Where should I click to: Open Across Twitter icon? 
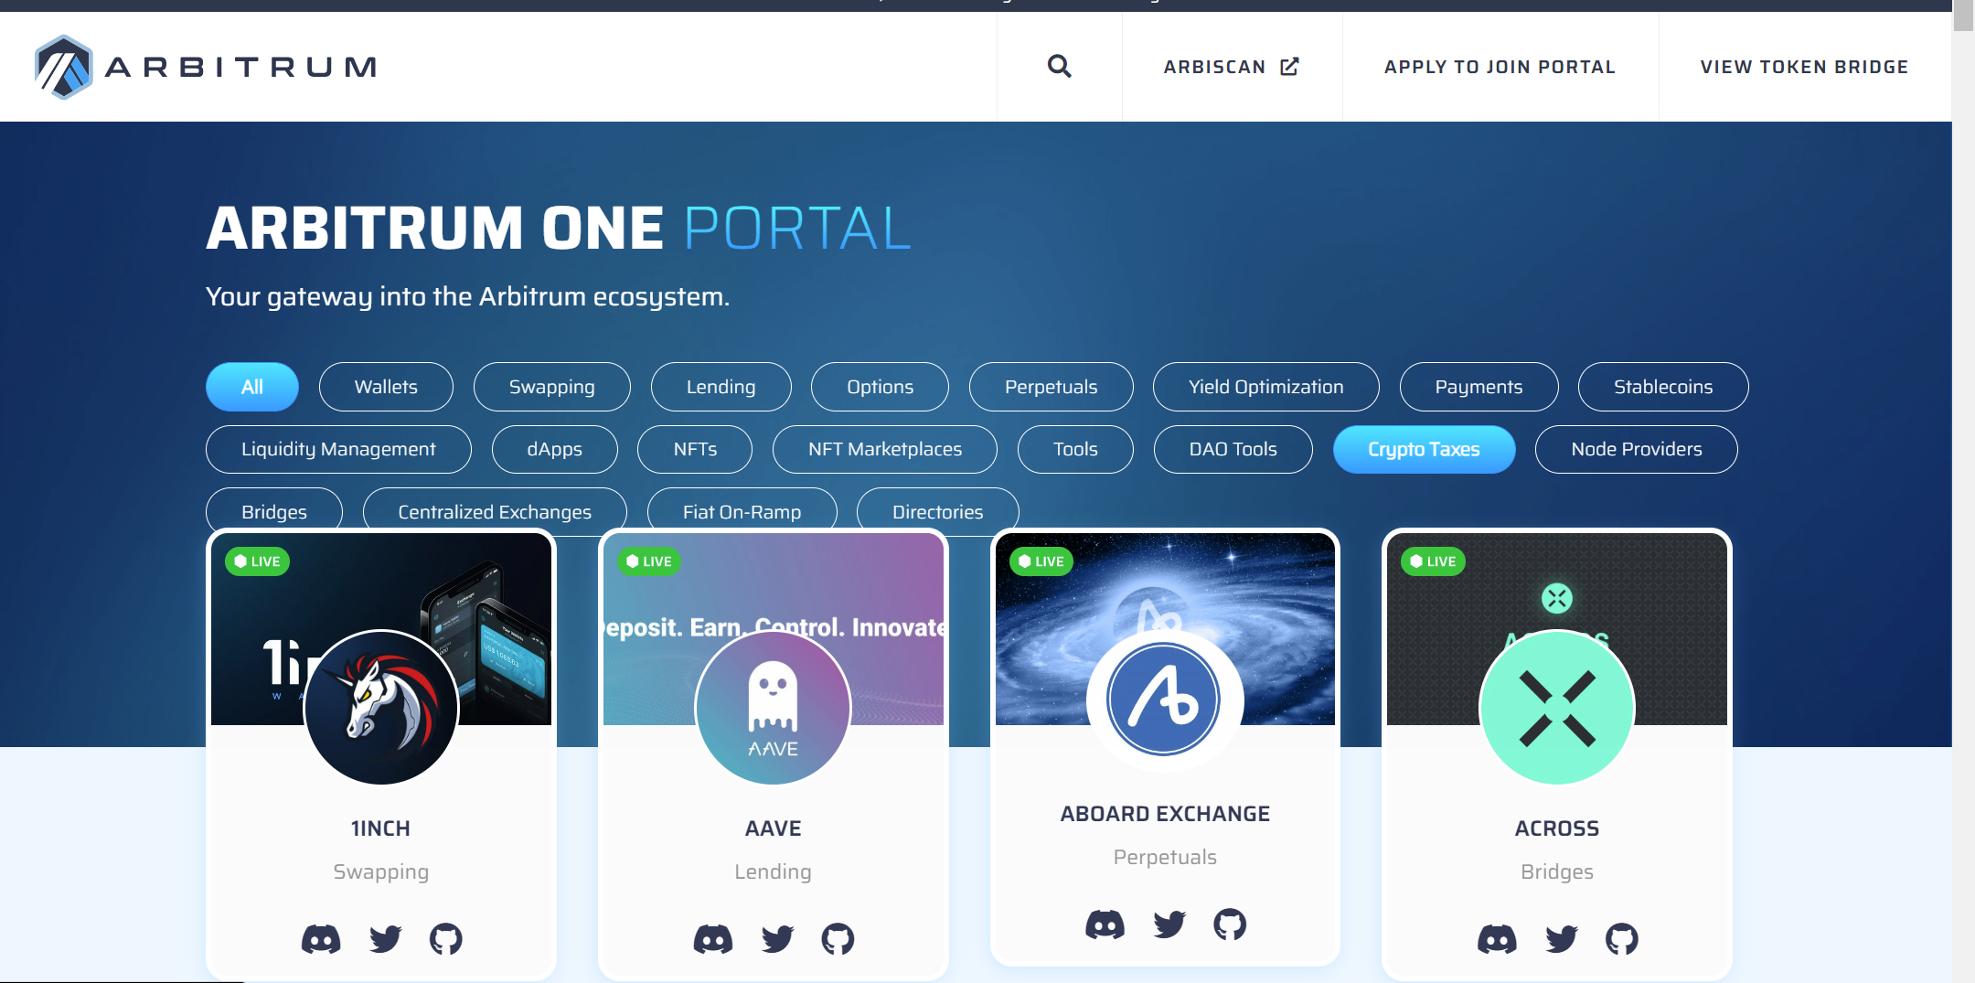click(x=1561, y=939)
